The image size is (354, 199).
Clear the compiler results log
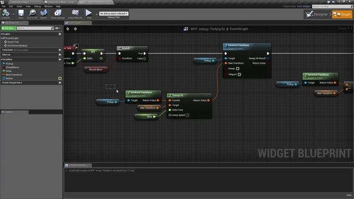pyautogui.click(x=349, y=195)
